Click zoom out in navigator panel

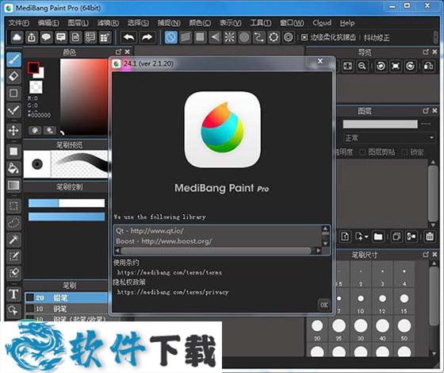coord(362,67)
